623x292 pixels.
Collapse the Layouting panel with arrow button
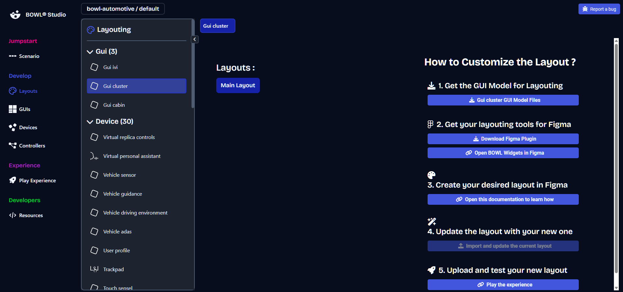(194, 39)
